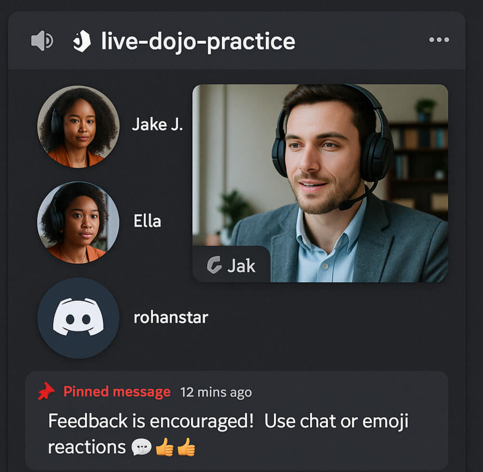This screenshot has width=483, height=472.
Task: Open Ella's profile picture
Action: click(x=78, y=222)
